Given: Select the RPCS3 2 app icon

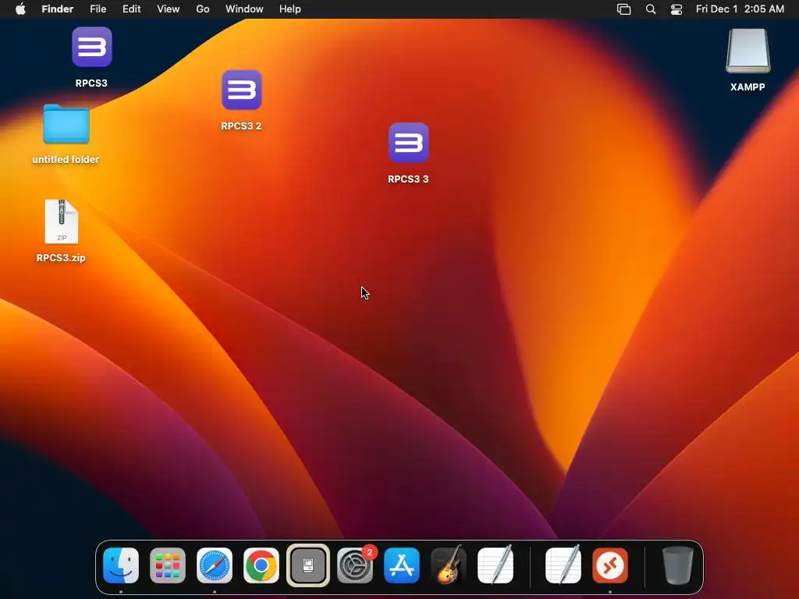Looking at the screenshot, I should point(242,90).
